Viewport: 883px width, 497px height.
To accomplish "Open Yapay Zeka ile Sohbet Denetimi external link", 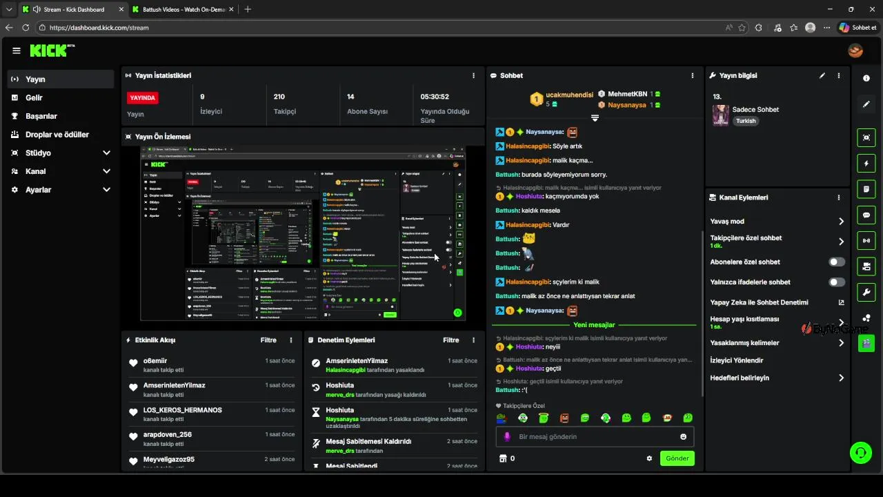I will click(x=841, y=302).
